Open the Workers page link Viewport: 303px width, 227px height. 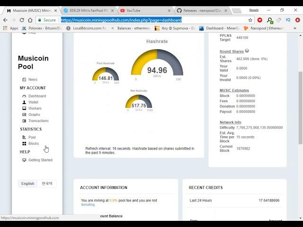[35, 108]
